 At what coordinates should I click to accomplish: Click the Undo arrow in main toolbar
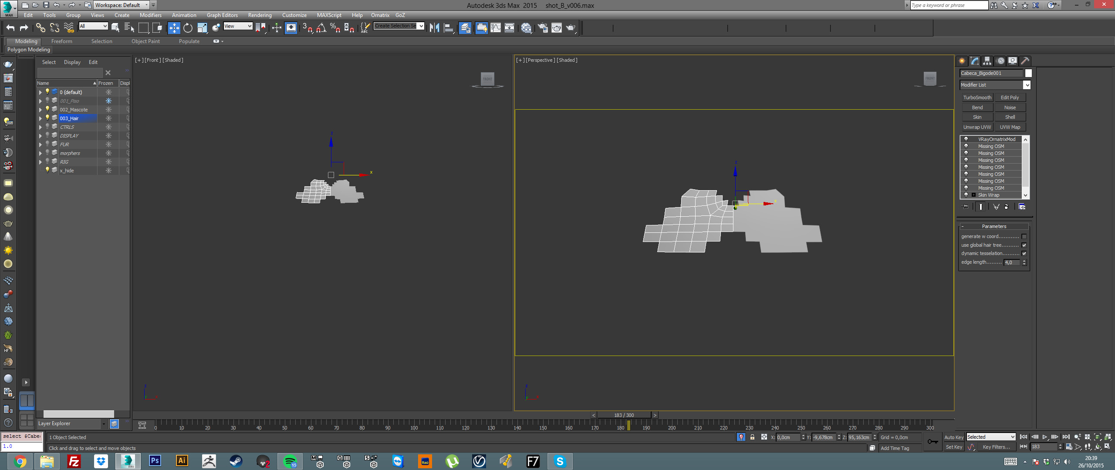point(10,28)
